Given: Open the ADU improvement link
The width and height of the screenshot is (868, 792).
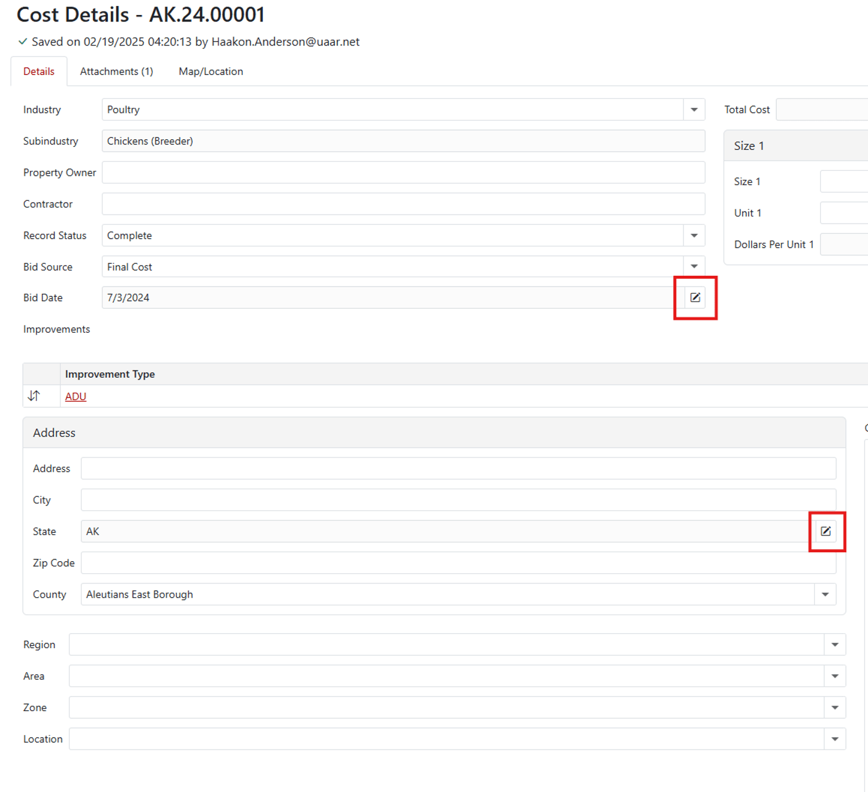Looking at the screenshot, I should point(75,396).
